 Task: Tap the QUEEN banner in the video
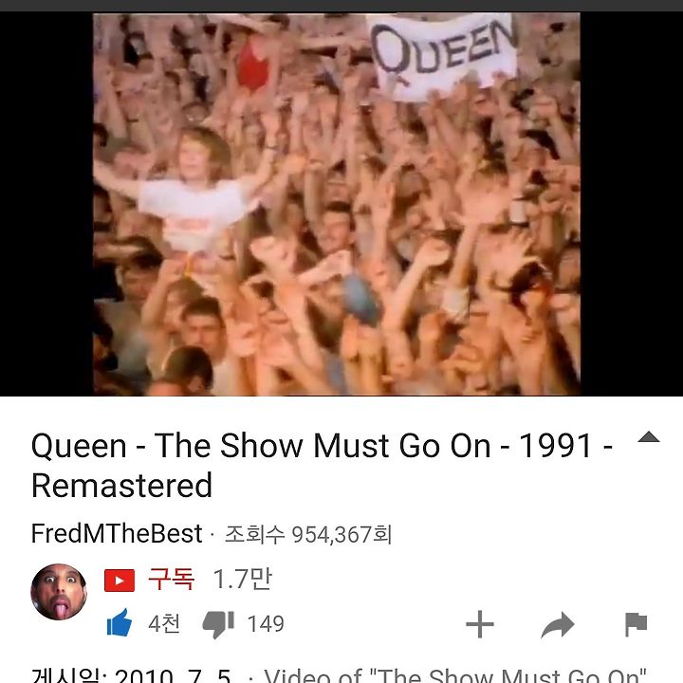pyautogui.click(x=443, y=54)
